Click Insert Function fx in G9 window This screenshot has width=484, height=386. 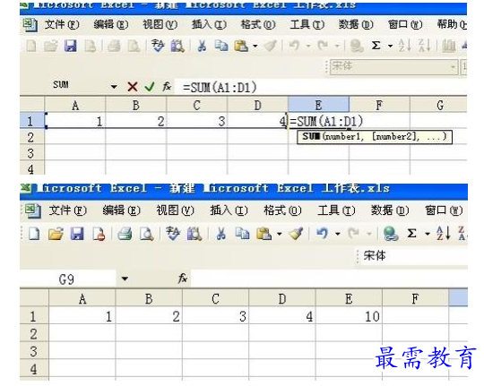click(x=183, y=279)
